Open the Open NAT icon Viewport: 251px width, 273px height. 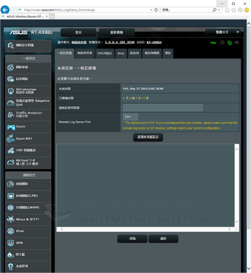coord(11,139)
